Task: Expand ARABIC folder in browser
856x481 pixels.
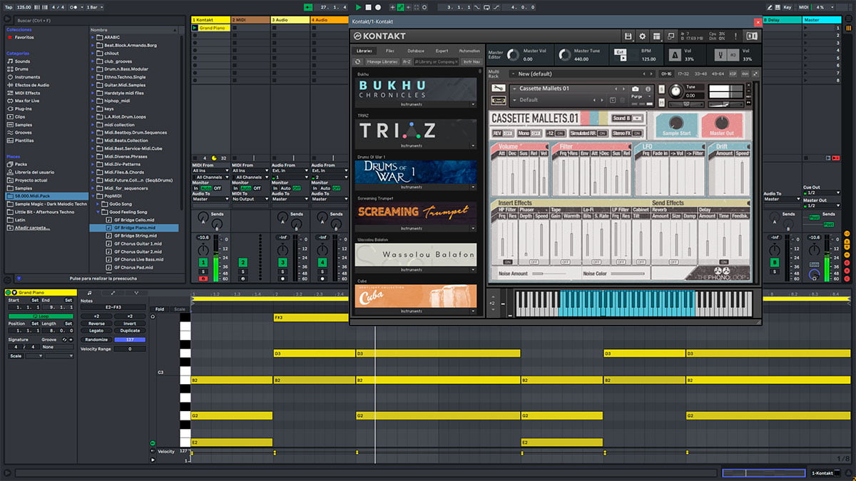Action: point(94,37)
